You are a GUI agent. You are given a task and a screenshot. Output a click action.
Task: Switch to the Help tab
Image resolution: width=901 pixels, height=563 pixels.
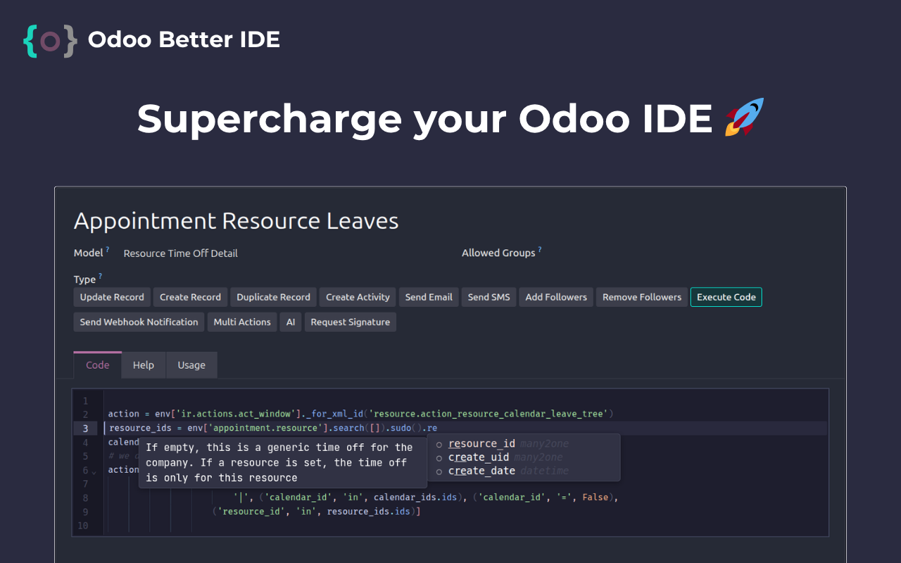(x=144, y=365)
